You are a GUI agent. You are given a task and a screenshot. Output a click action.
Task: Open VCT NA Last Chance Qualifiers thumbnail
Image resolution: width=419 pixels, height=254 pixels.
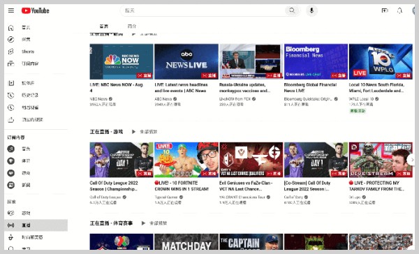click(x=251, y=160)
